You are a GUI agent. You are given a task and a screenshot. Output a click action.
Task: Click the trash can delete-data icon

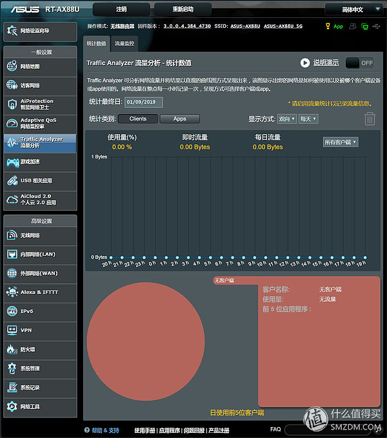[x=370, y=119]
